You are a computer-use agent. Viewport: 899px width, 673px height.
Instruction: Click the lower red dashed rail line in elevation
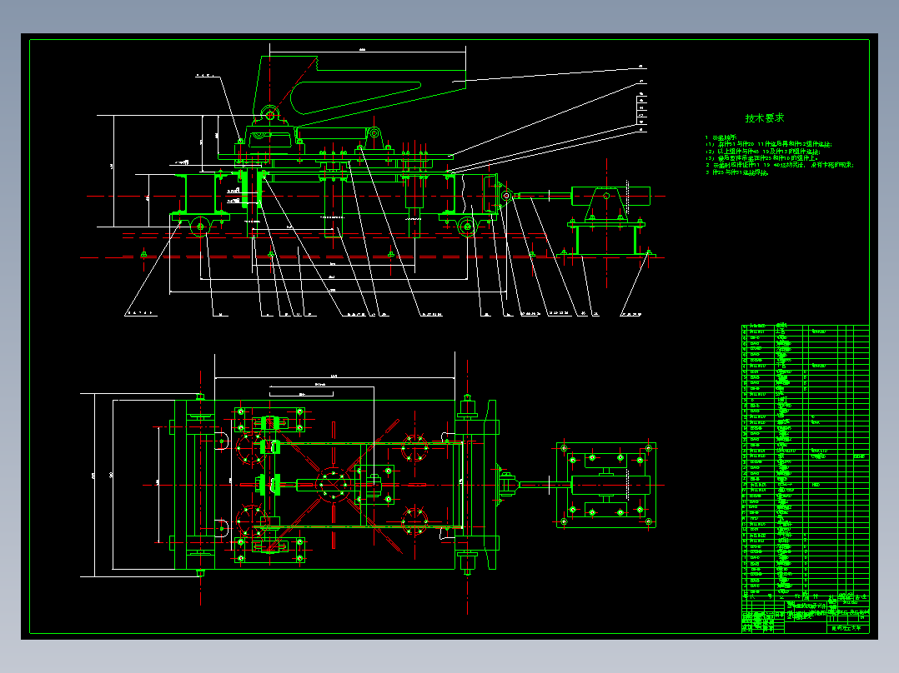pos(372,257)
